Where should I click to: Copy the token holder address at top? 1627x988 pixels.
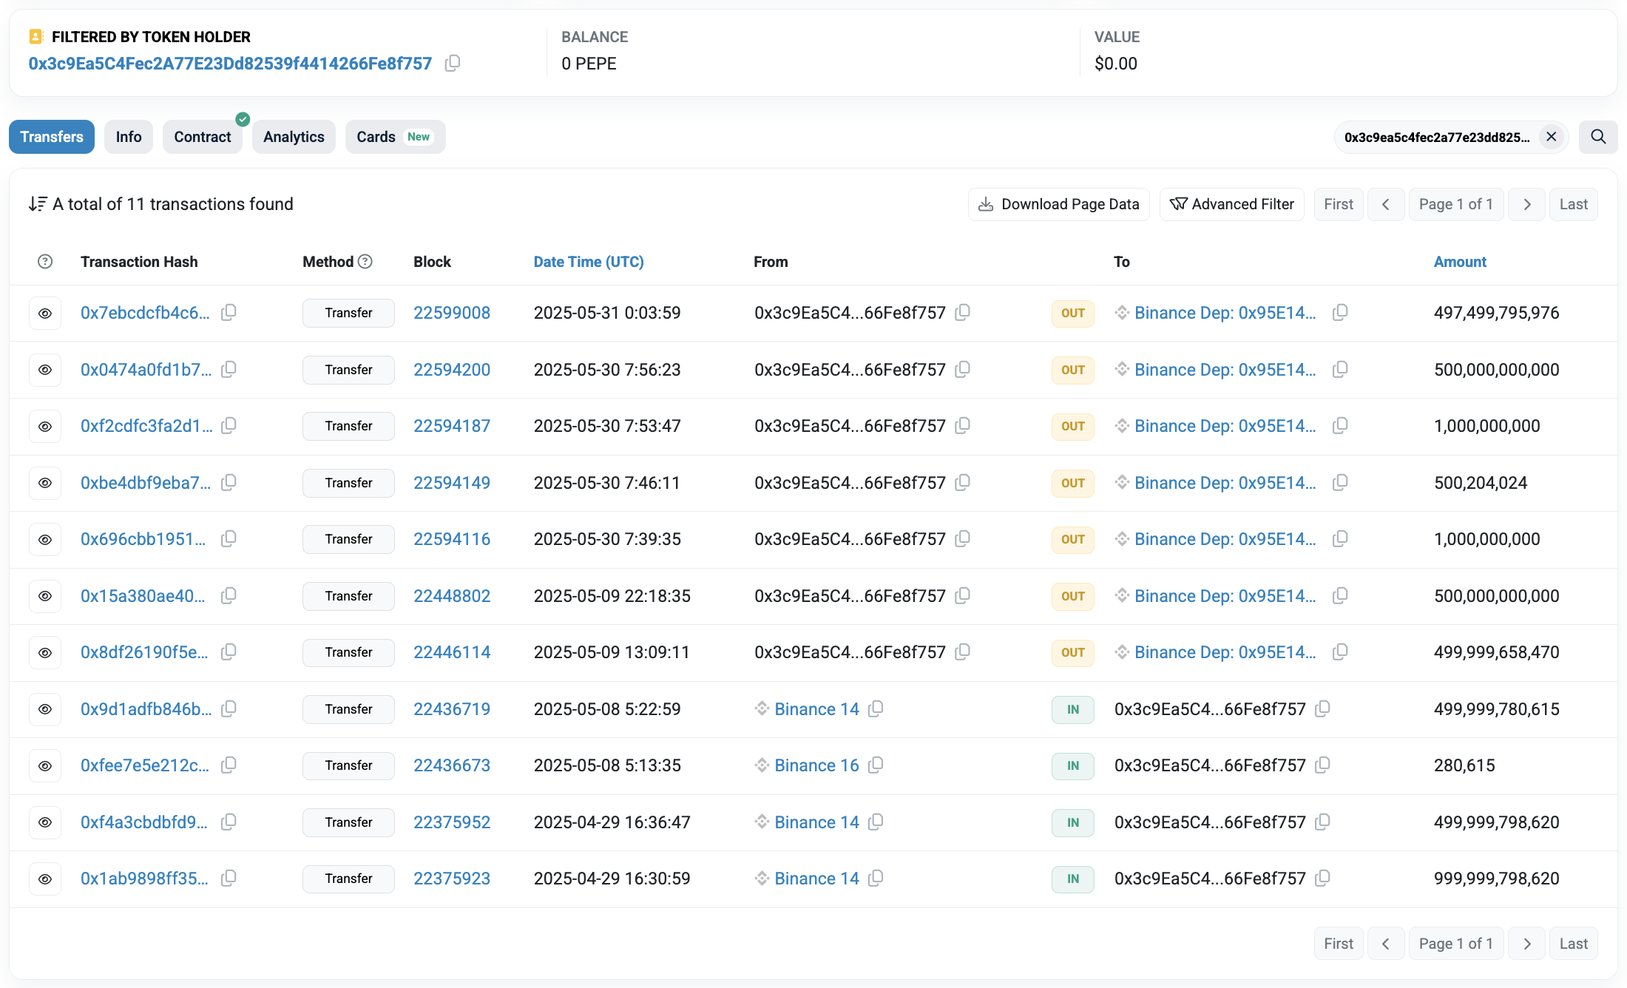(x=453, y=64)
